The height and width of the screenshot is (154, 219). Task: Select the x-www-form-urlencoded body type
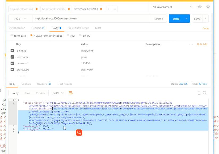point(31,35)
